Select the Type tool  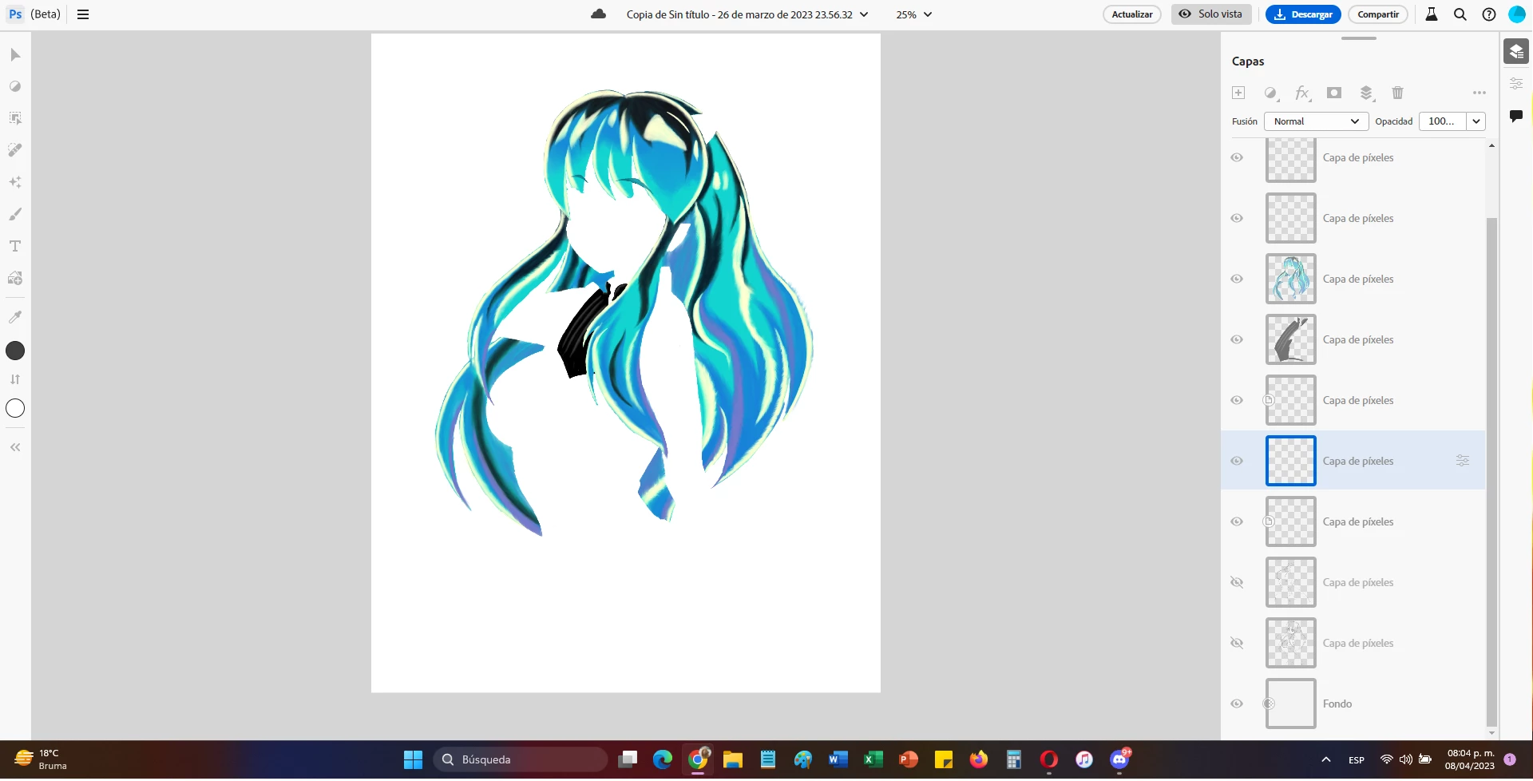pos(15,246)
